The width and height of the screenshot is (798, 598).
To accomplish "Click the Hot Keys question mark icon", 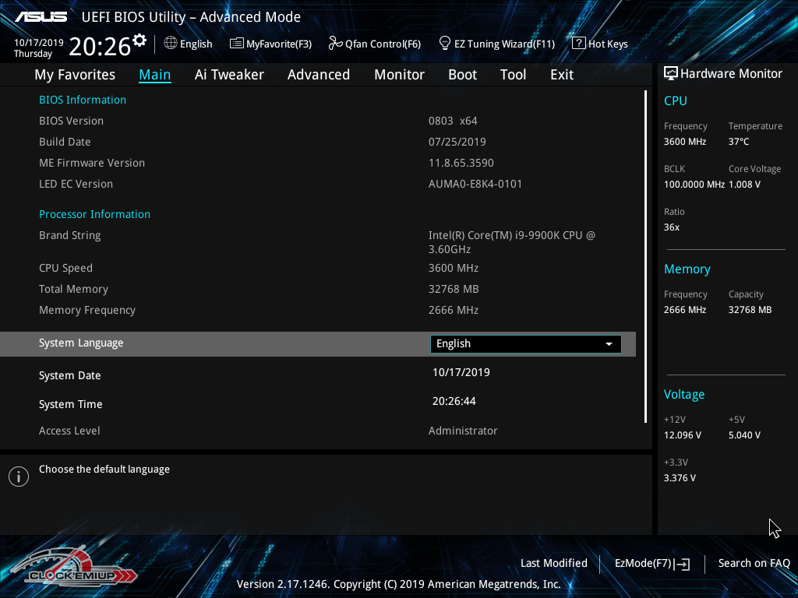I will [x=578, y=44].
